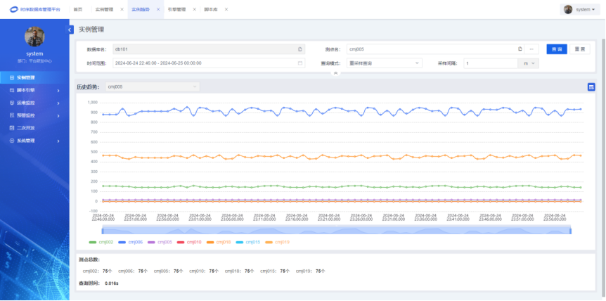Open the 查询模式 dropdown

[384, 63]
